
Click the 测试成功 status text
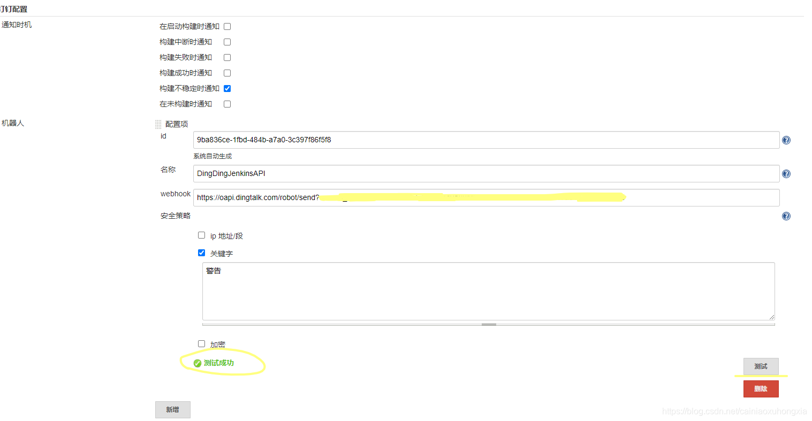[219, 363]
